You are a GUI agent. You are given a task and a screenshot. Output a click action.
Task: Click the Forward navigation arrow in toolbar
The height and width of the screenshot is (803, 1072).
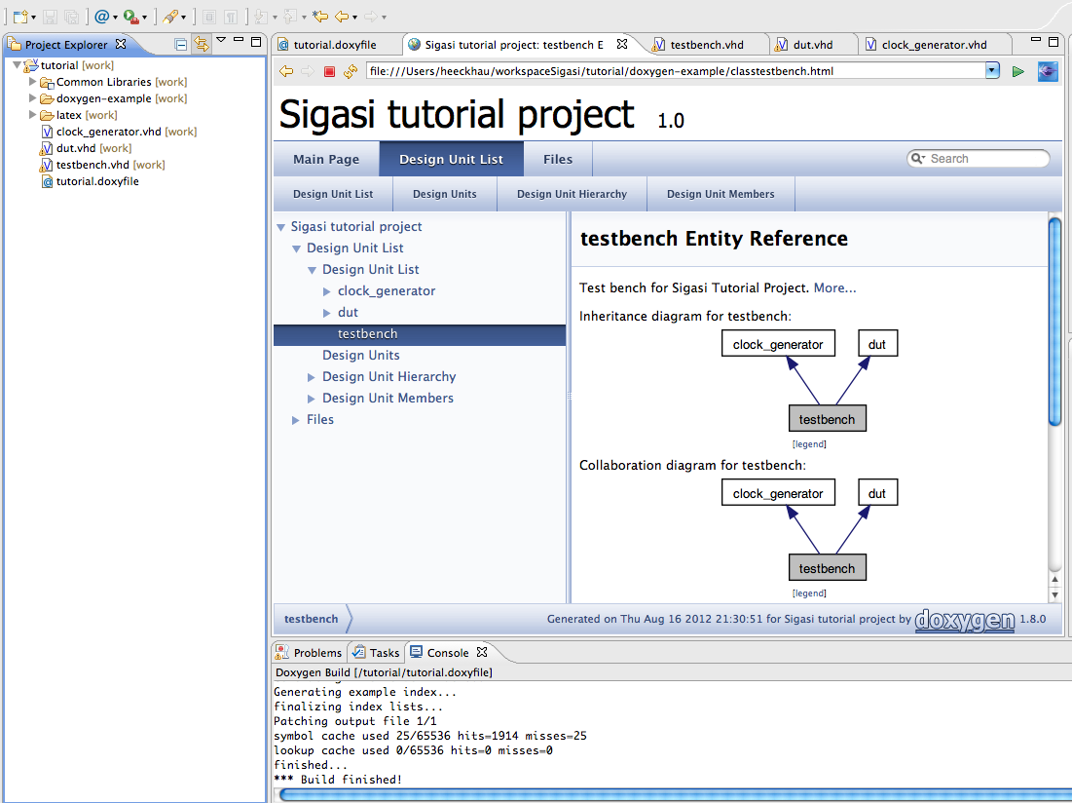coord(371,17)
